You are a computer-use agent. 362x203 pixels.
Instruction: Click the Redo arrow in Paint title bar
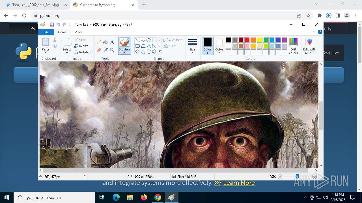pos(64,25)
